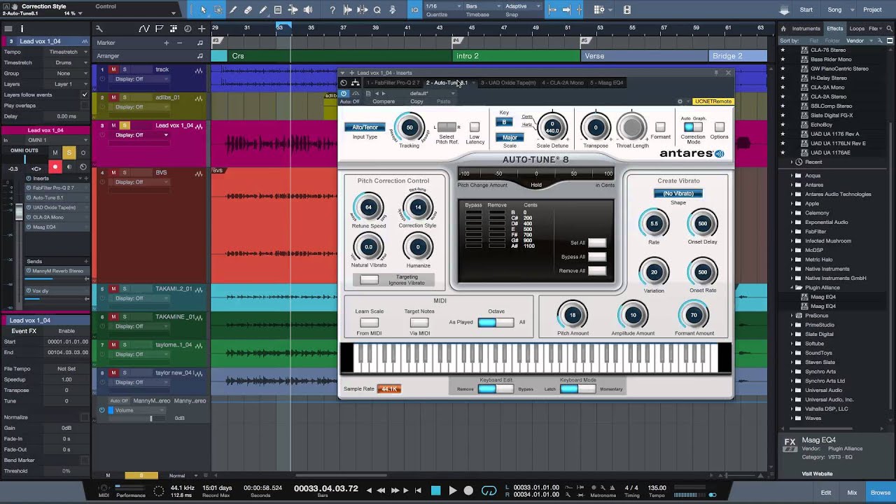
Task: Click the Rewind transport button
Action: [381, 491]
